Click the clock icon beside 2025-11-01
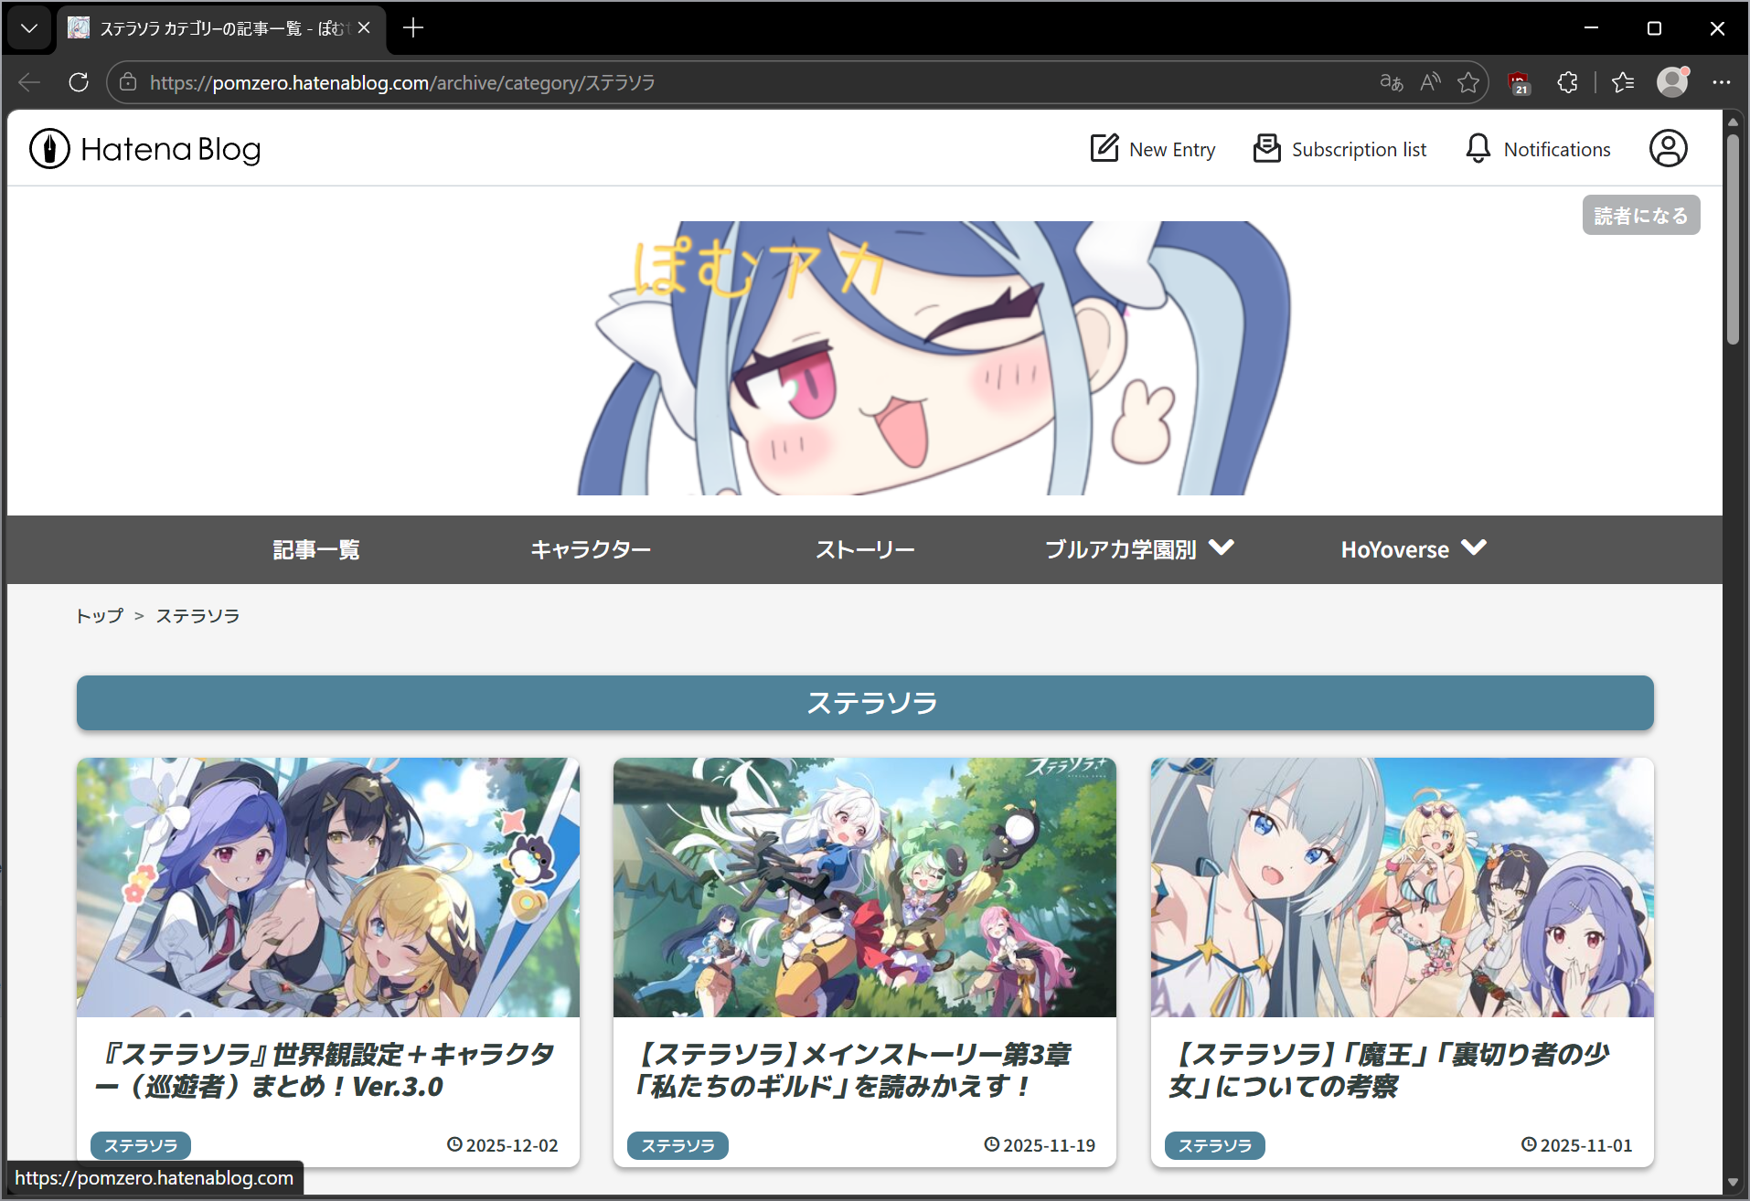Viewport: 1750px width, 1201px height. click(x=1529, y=1144)
